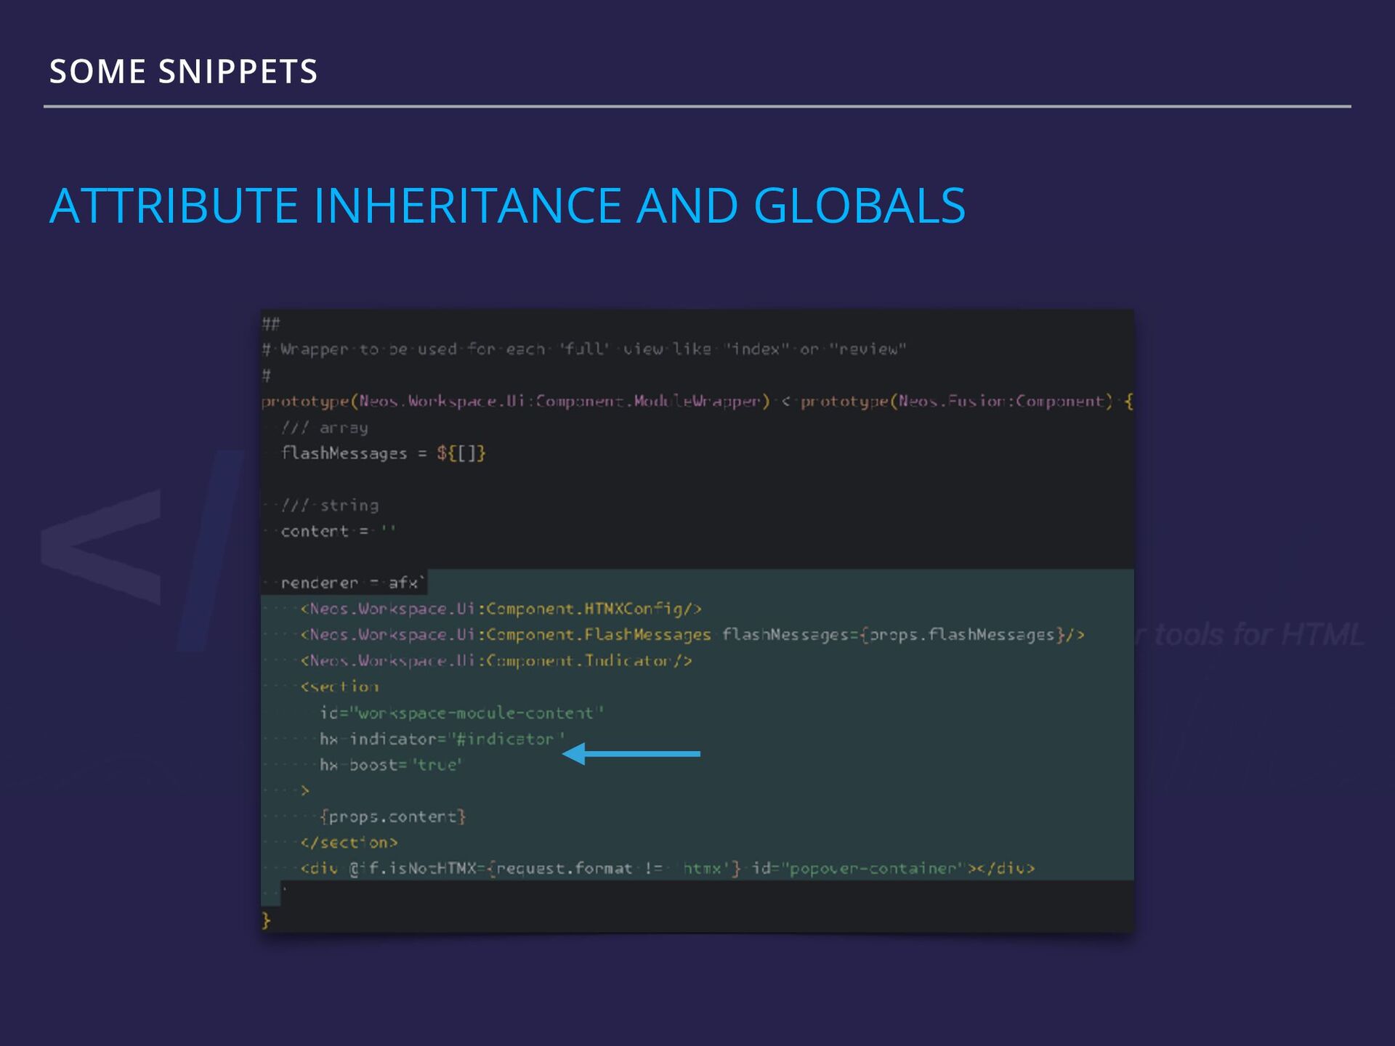This screenshot has height=1046, width=1395.
Task: Click the div popover-container line
Action: 668,868
